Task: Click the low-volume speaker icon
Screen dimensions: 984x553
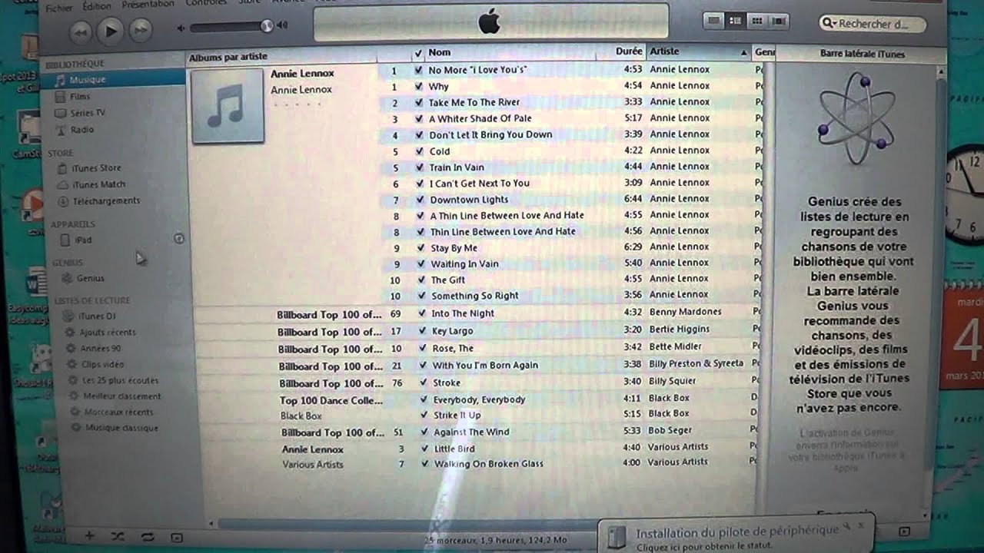Action: [x=181, y=28]
